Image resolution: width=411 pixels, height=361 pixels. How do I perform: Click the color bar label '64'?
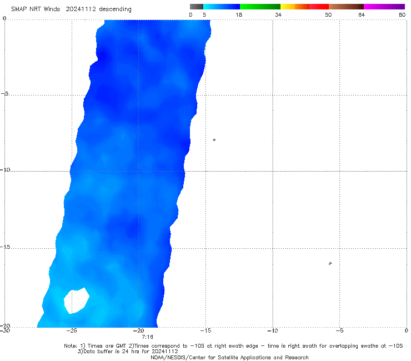[x=362, y=15]
